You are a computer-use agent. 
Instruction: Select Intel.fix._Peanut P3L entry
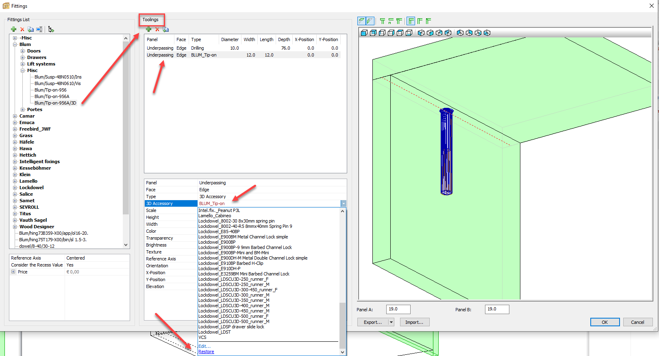click(219, 210)
